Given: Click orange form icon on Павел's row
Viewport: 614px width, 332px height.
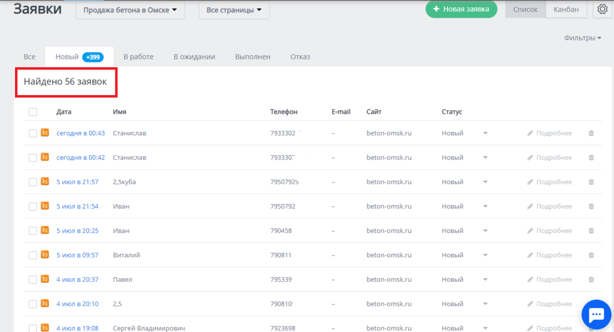Looking at the screenshot, I should tap(45, 279).
